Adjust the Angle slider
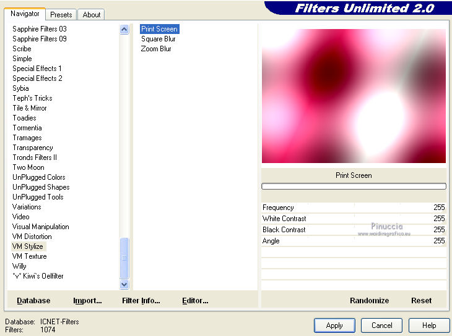 click(x=354, y=241)
